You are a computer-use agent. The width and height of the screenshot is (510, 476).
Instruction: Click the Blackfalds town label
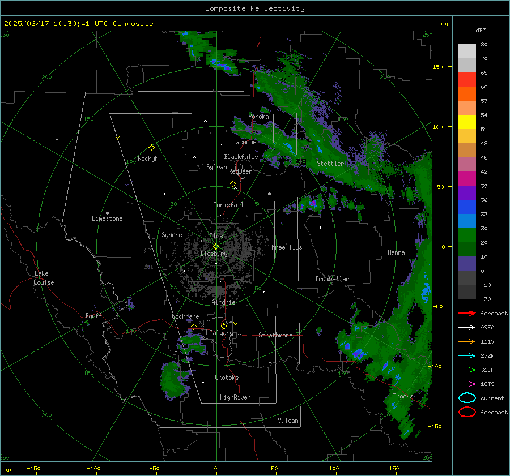[x=241, y=157]
